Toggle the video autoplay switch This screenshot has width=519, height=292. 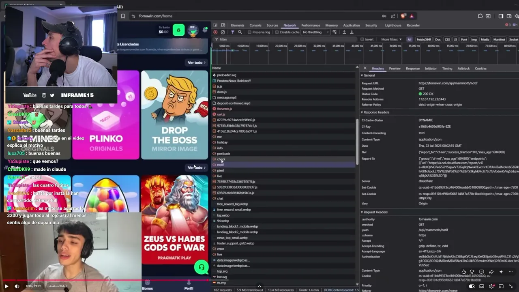[x=472, y=286]
